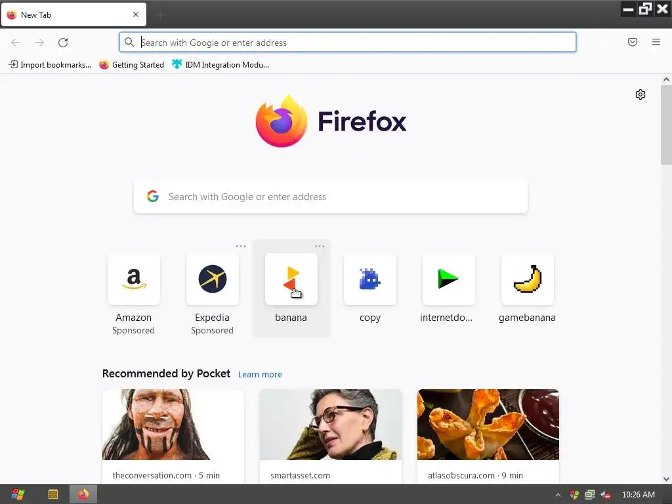The image size is (672, 504).
Task: Show hidden tray icons arrow
Action: coord(558,495)
